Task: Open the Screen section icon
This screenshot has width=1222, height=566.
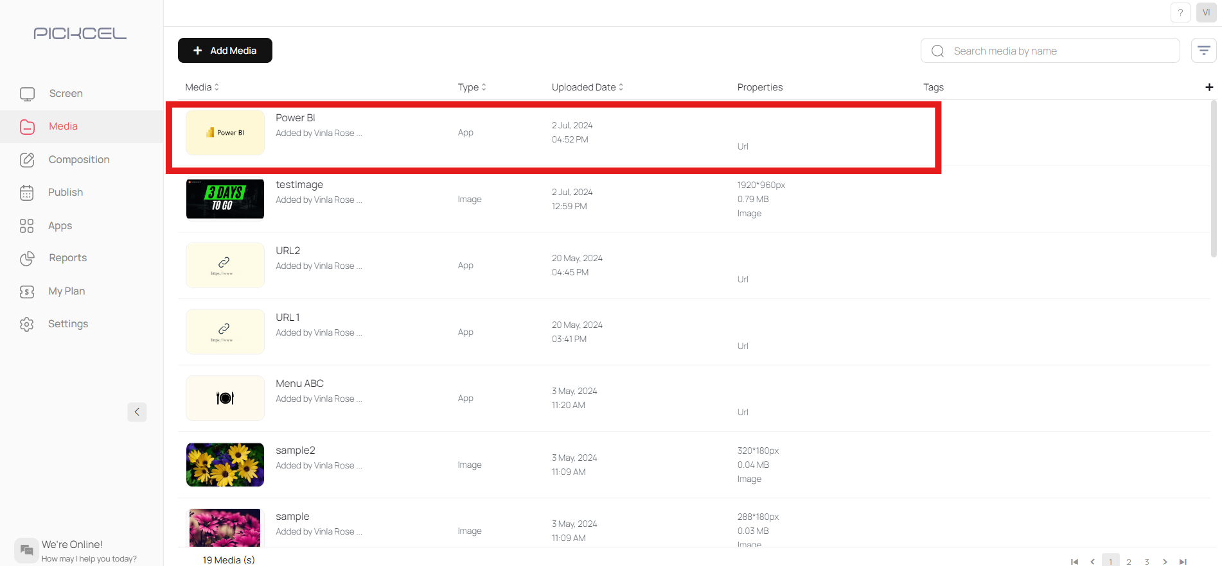Action: click(x=27, y=94)
